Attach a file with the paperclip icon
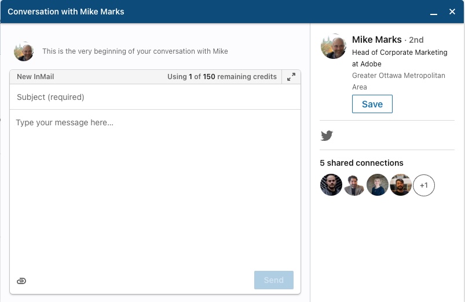This screenshot has height=302, width=465. [21, 281]
